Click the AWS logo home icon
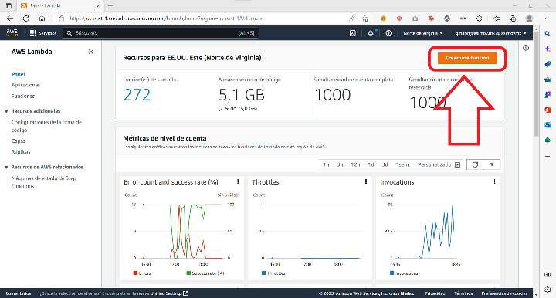556x298 pixels. tap(12, 32)
